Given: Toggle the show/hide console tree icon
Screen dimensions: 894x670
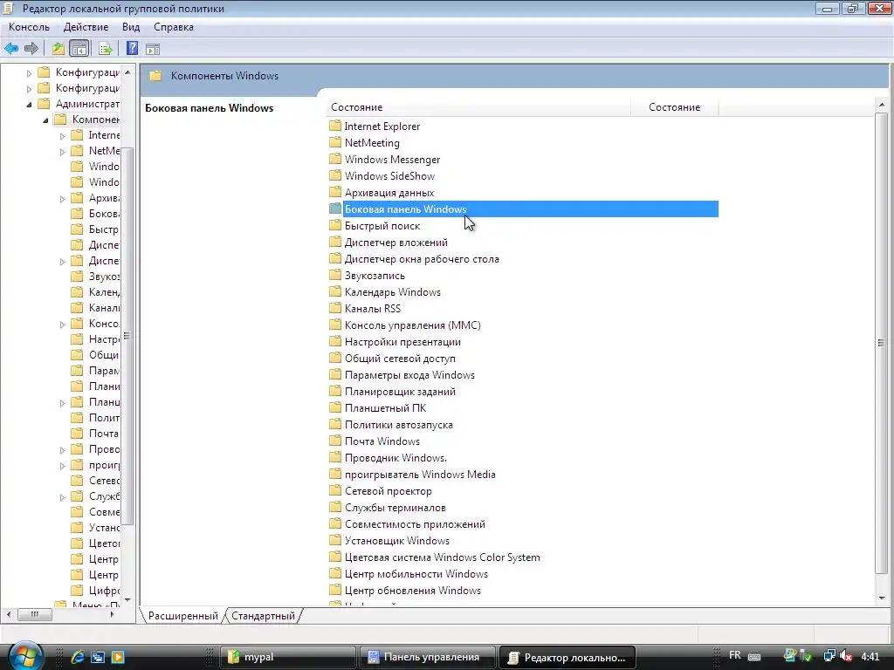Looking at the screenshot, I should coord(79,49).
